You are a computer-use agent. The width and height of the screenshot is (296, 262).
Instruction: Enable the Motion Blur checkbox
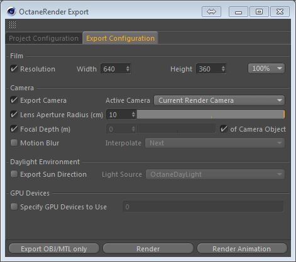(14, 143)
